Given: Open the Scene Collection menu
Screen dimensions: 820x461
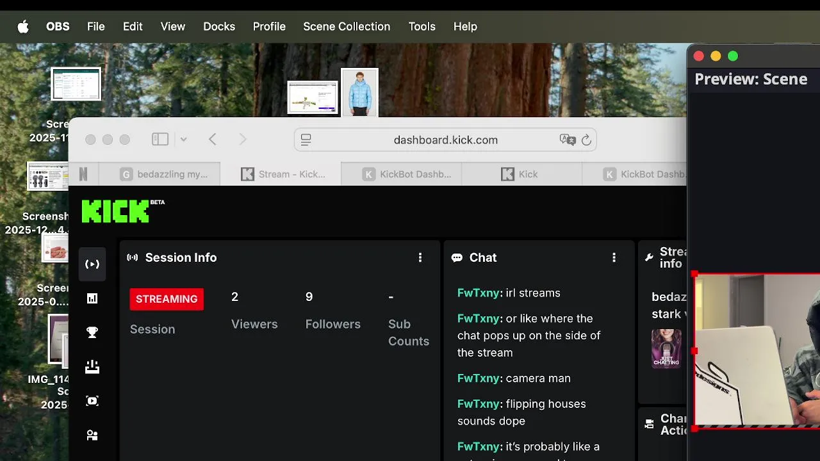Looking at the screenshot, I should tap(347, 26).
